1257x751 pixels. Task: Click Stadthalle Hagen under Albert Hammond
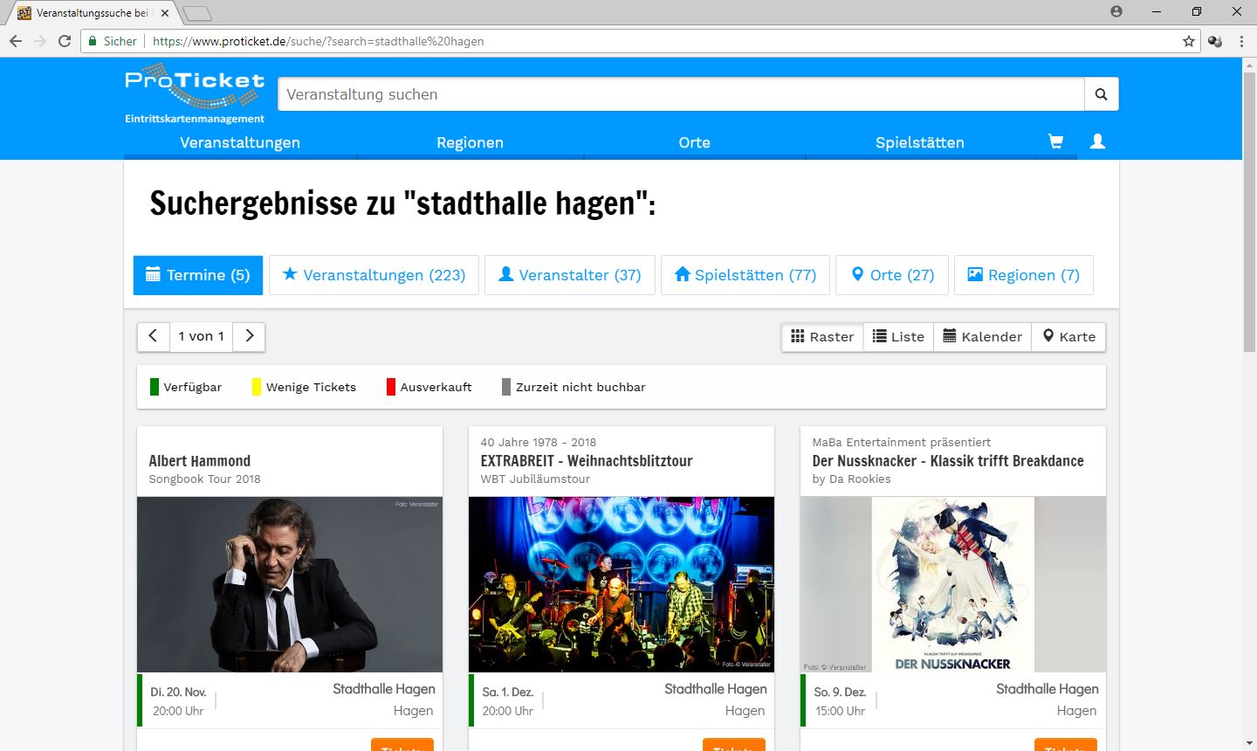point(384,689)
